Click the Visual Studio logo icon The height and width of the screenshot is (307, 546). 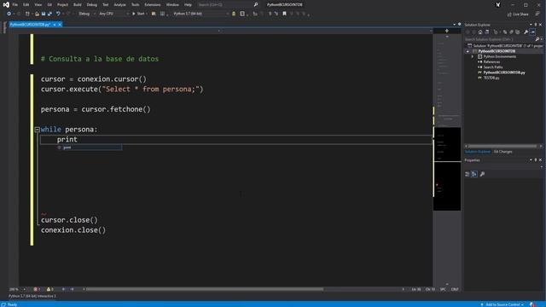[6, 5]
